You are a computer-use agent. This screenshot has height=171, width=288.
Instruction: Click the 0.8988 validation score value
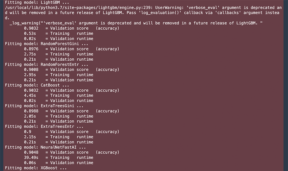pyautogui.click(x=31, y=111)
